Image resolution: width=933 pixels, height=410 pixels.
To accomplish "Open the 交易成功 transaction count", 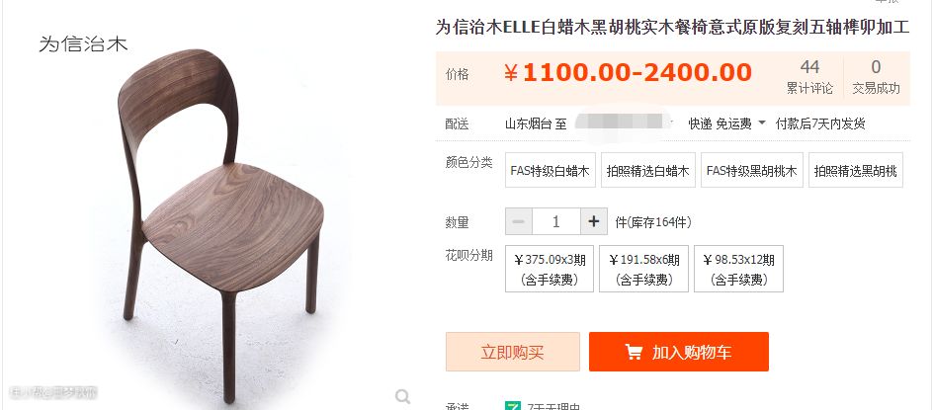I will click(x=876, y=77).
